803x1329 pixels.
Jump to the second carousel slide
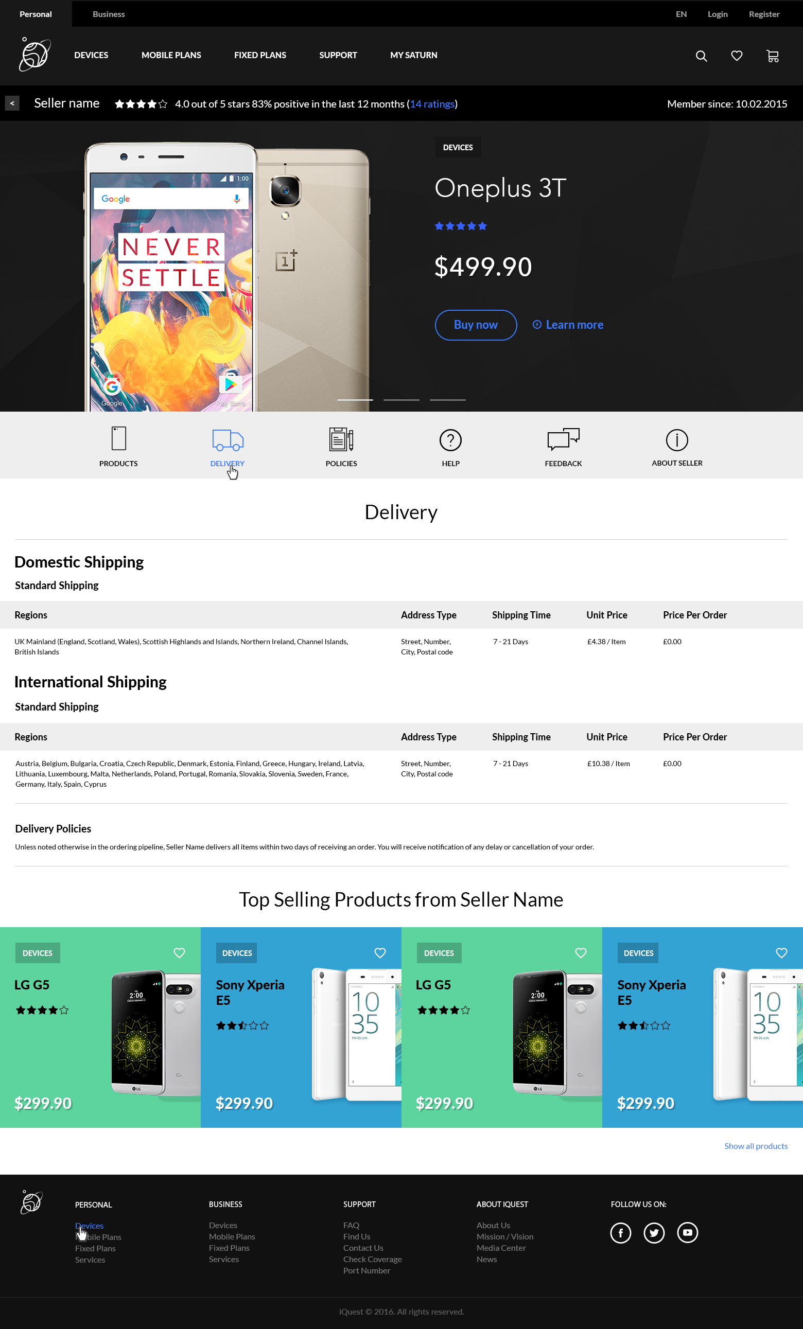coord(401,400)
